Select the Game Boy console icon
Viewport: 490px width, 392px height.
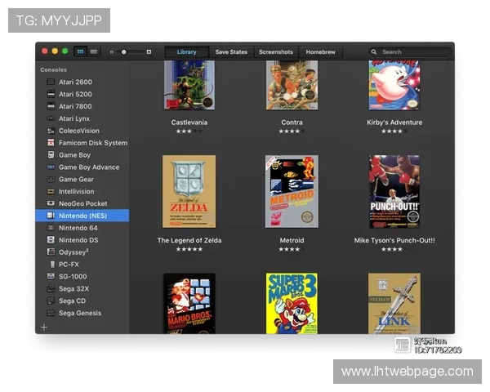click(x=51, y=155)
